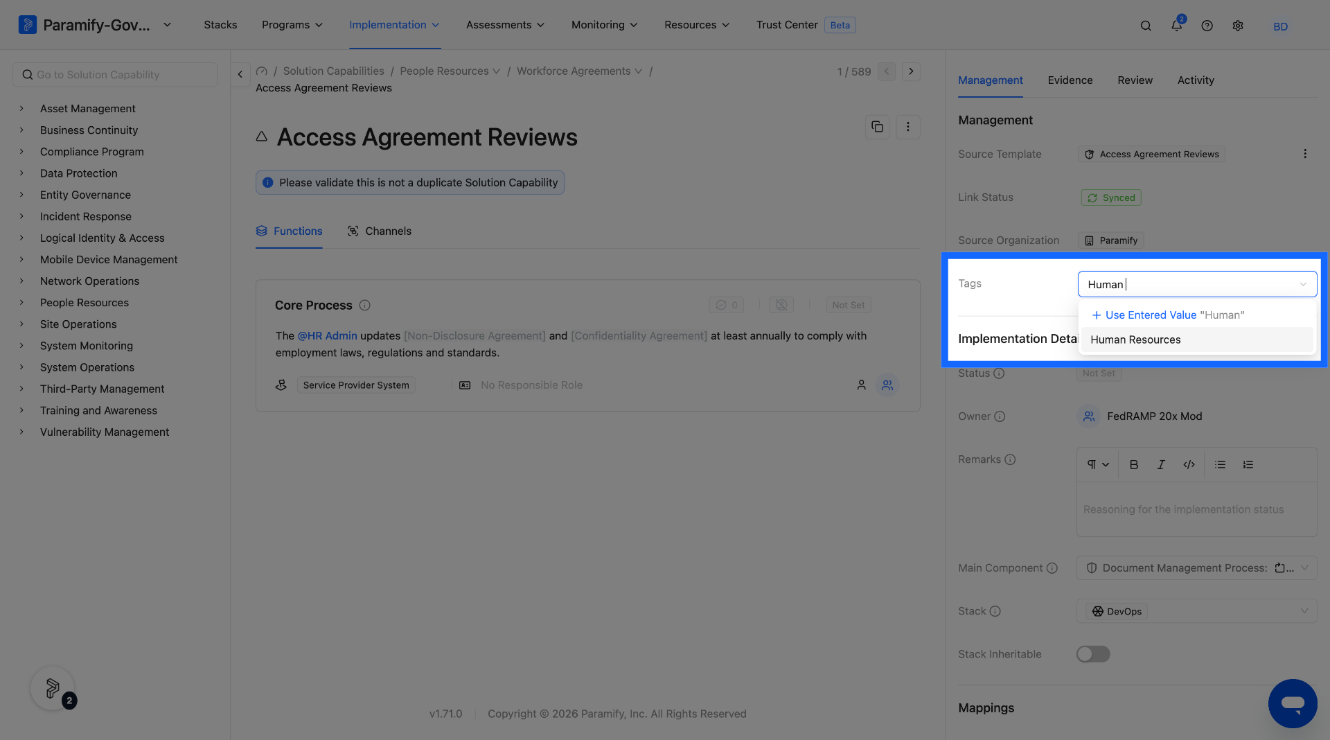
Task: Select Incident Response in sidebar tree
Action: point(85,217)
